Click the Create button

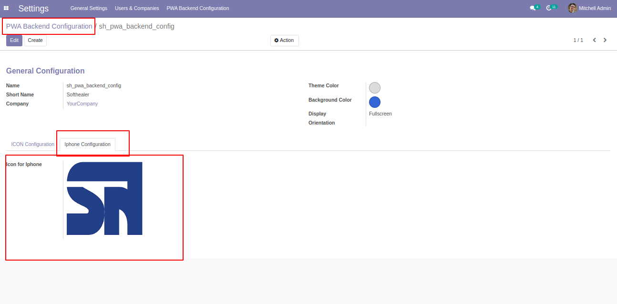point(35,41)
